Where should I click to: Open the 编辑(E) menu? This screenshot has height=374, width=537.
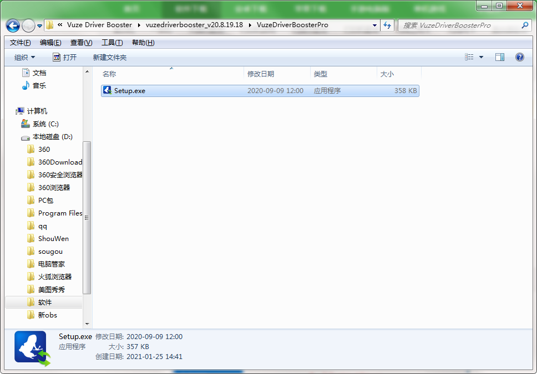[x=50, y=43]
